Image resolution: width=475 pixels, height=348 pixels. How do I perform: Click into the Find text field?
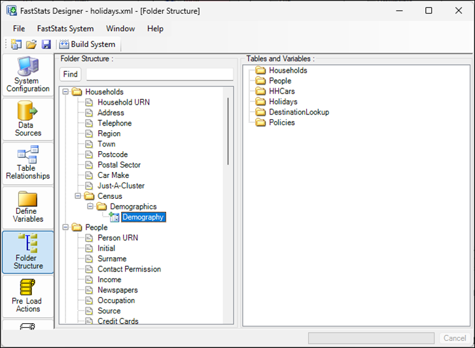click(x=160, y=74)
